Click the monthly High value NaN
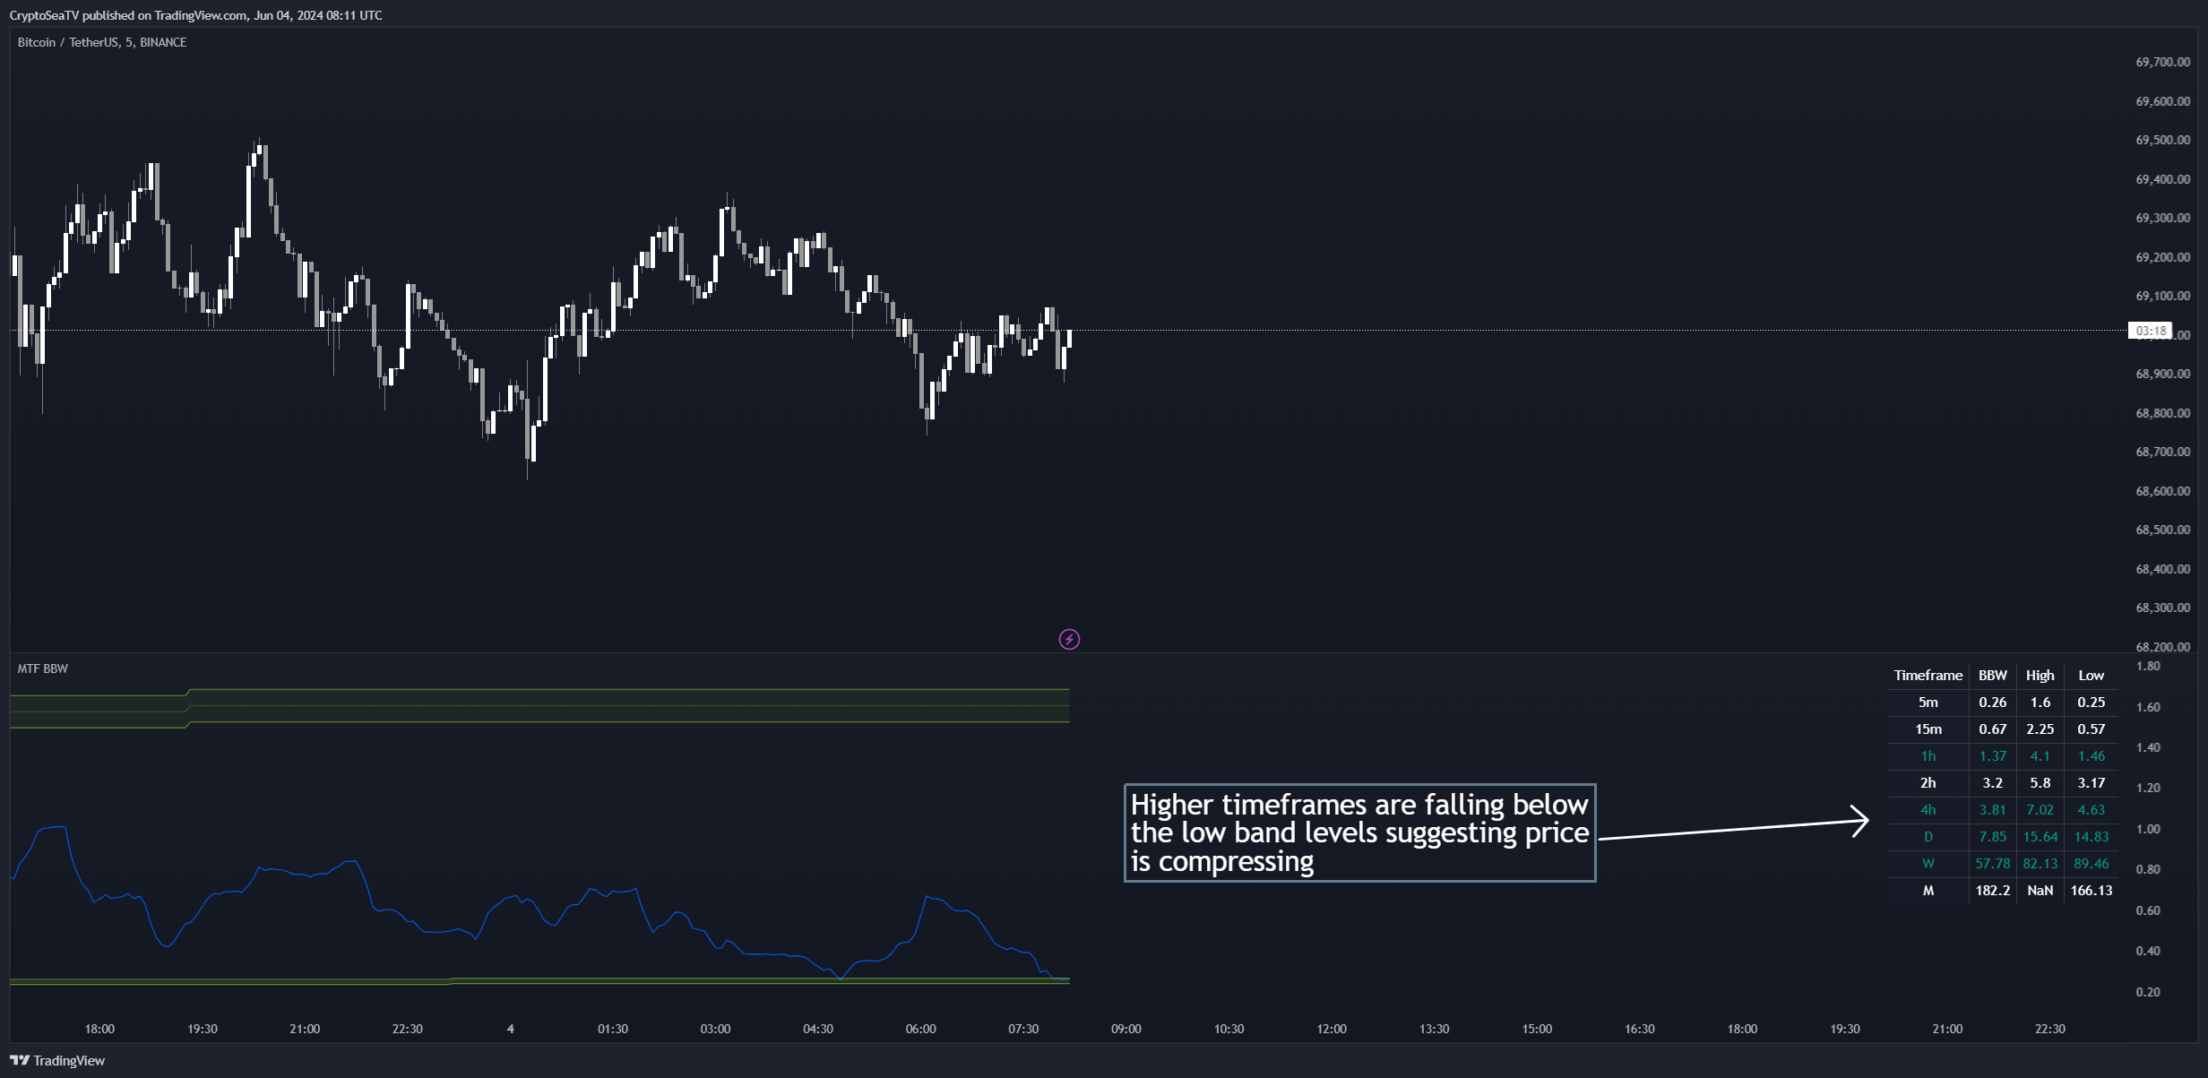This screenshot has width=2208, height=1078. (x=2040, y=891)
